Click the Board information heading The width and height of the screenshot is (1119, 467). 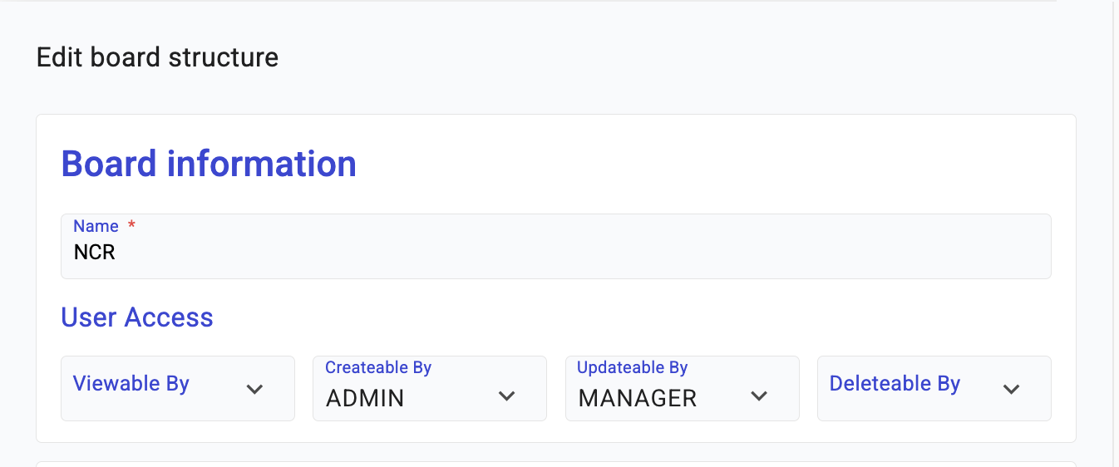click(x=209, y=164)
